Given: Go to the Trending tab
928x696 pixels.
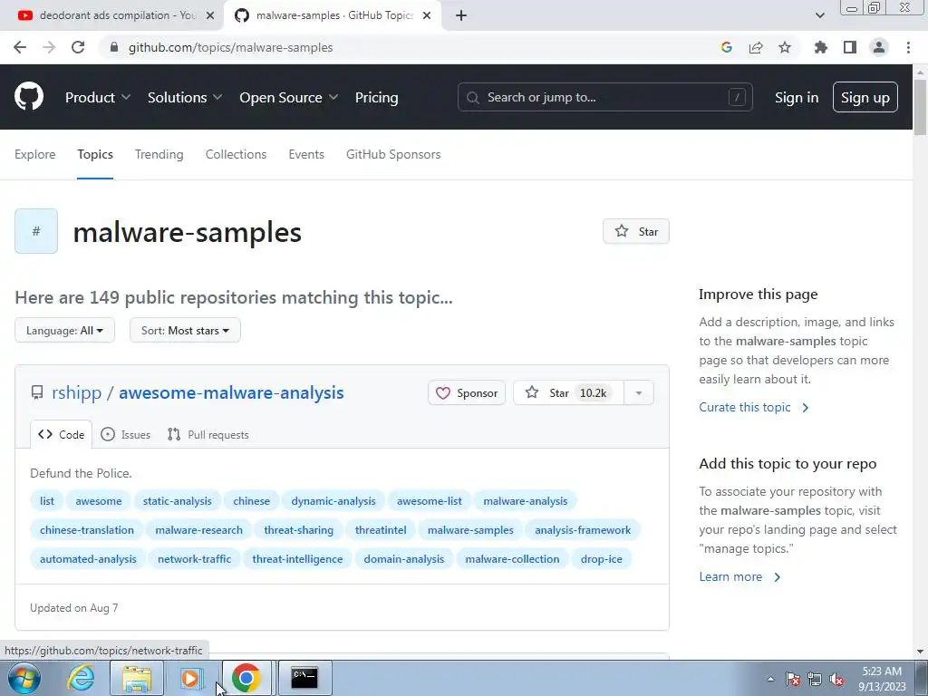Looking at the screenshot, I should click(159, 154).
